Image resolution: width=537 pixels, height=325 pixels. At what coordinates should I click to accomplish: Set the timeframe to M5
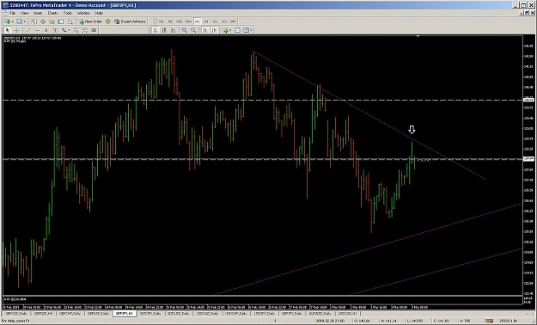[170, 21]
